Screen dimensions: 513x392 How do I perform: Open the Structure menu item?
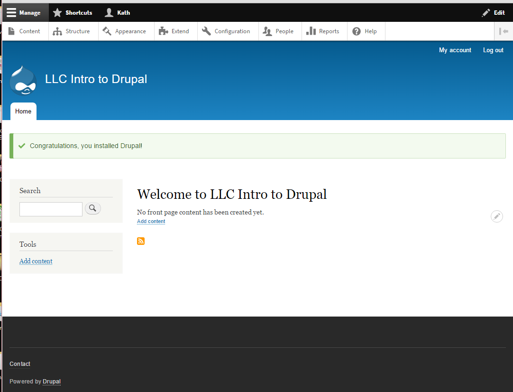(x=73, y=31)
